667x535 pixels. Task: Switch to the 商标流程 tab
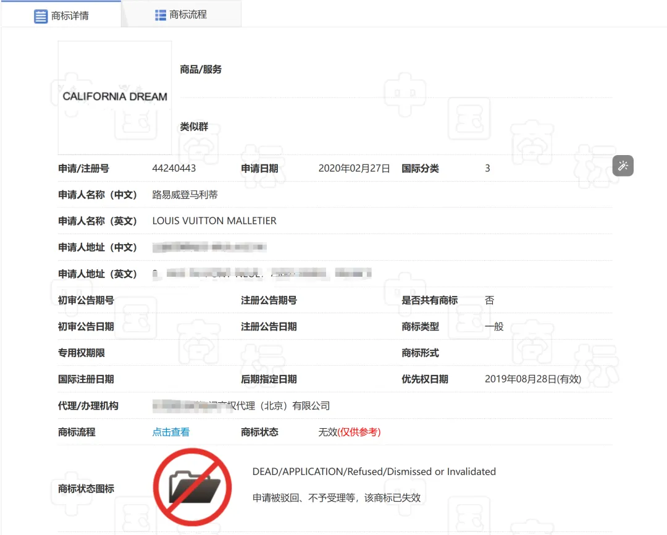pos(181,14)
